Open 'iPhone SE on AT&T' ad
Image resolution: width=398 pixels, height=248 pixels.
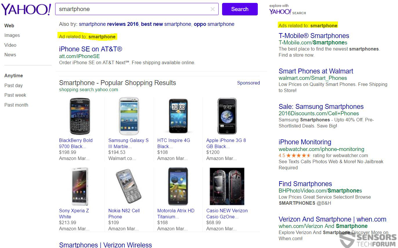(x=91, y=49)
